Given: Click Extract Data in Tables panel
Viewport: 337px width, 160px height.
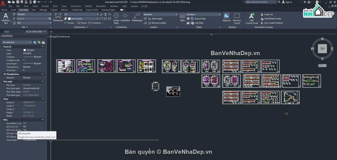Looking at the screenshot, I should coord(198,19).
